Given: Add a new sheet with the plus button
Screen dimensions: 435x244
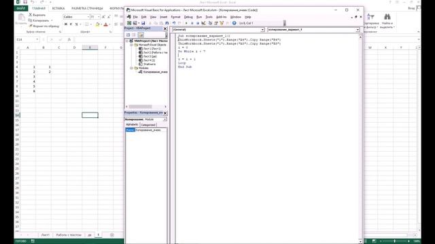Looking at the screenshot, I should 112,235.
